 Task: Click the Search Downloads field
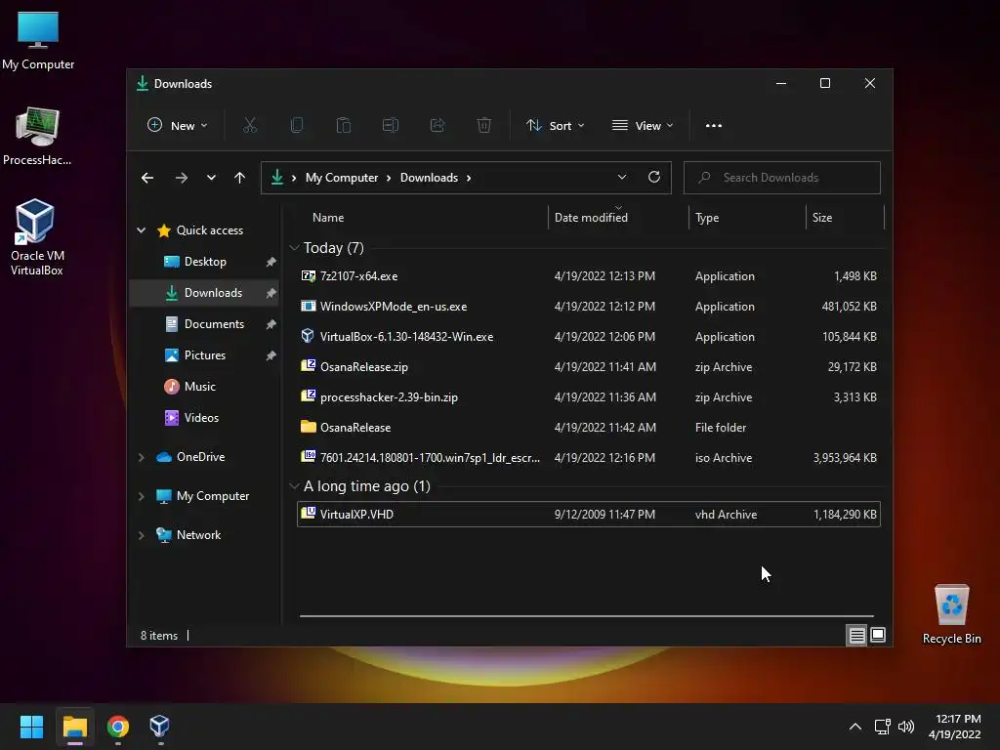click(782, 178)
